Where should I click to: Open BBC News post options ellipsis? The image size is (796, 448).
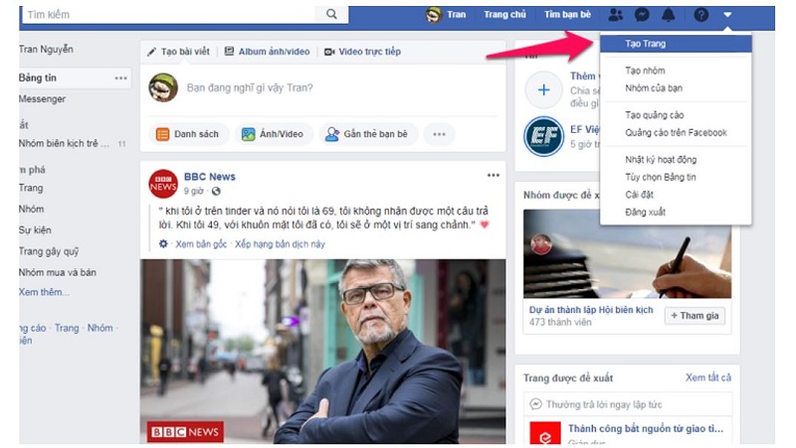pyautogui.click(x=494, y=176)
